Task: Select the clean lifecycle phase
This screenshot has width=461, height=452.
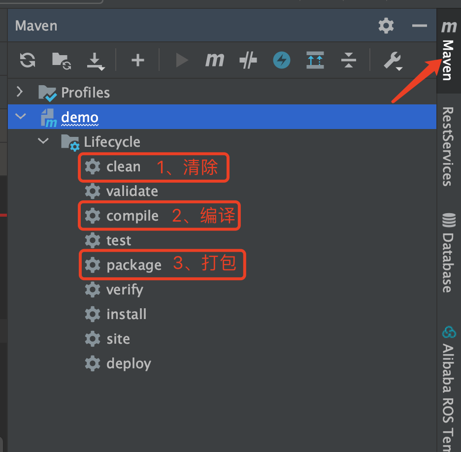Action: click(123, 166)
